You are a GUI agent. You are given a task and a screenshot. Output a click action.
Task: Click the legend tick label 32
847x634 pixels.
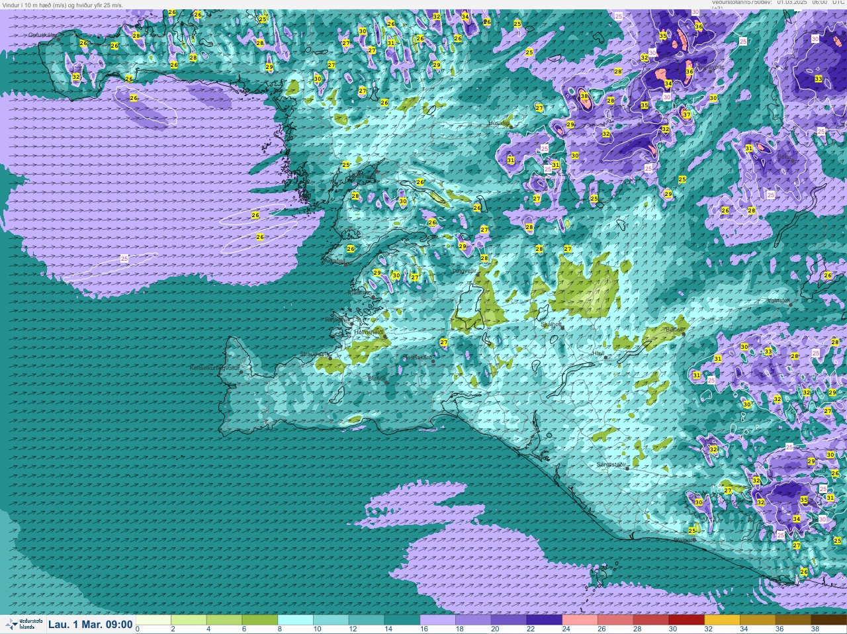coord(707,629)
